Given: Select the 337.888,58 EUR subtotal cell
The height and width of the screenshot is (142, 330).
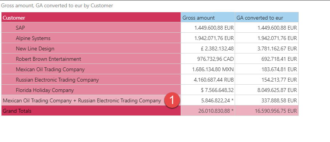Looking at the screenshot, I should click(x=267, y=100).
